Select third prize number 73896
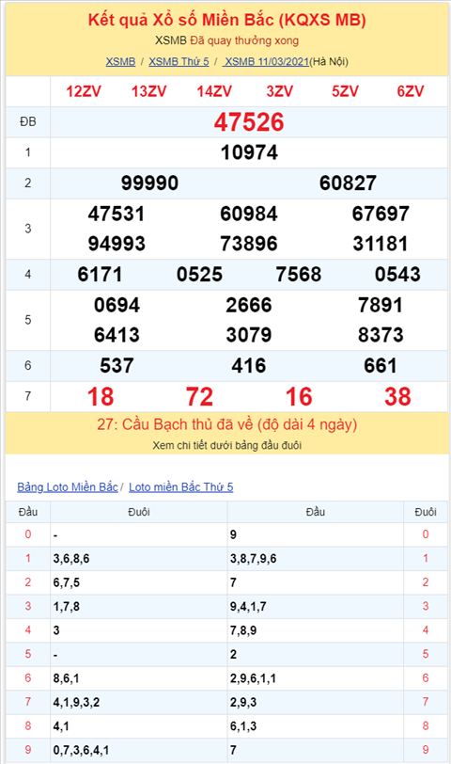The height and width of the screenshot is (764, 451). click(x=249, y=244)
